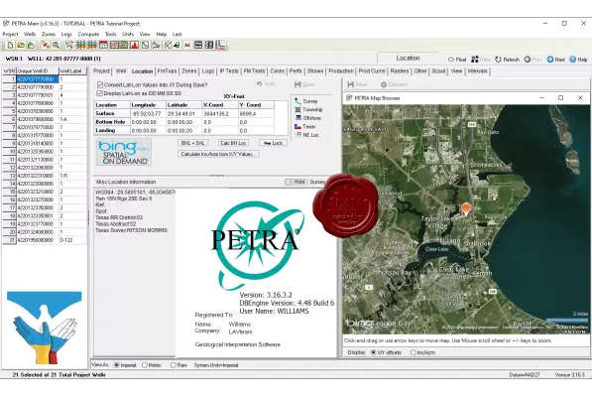
Task: Open the Last menu
Action: coord(178,34)
